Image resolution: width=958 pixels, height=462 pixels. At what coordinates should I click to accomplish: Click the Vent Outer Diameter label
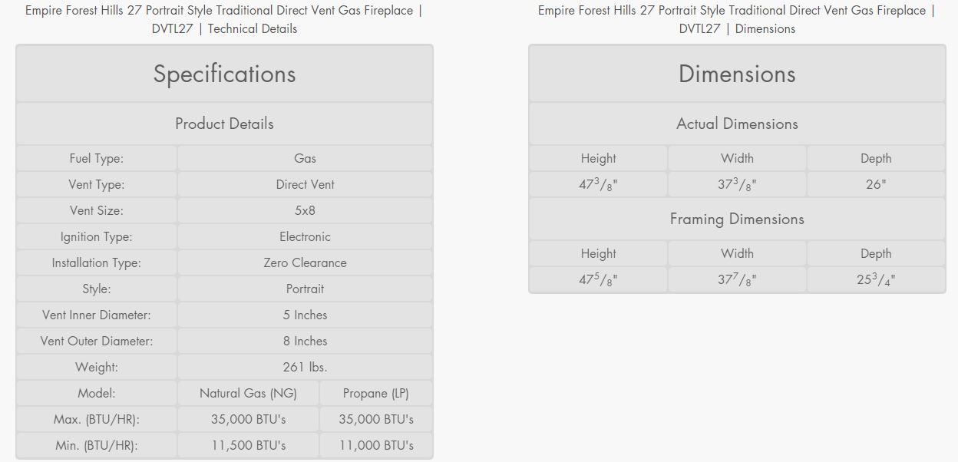click(x=97, y=341)
